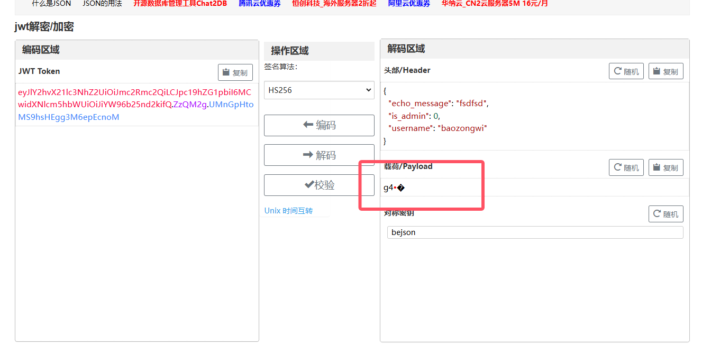Click the 编码区域 panel heading
711x347 pixels.
[x=41, y=50]
